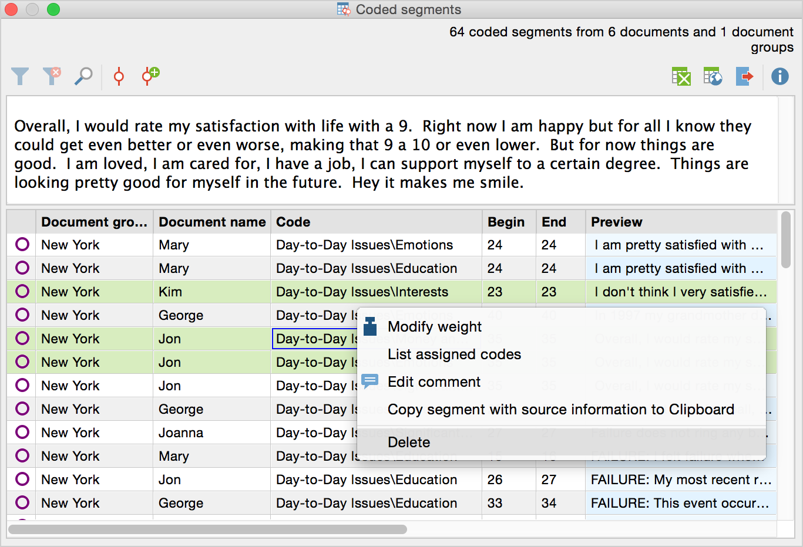
Task: Select List assigned codes menu entry
Action: pos(454,354)
